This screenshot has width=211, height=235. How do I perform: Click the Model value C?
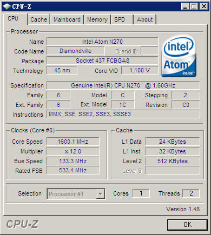click(x=123, y=95)
